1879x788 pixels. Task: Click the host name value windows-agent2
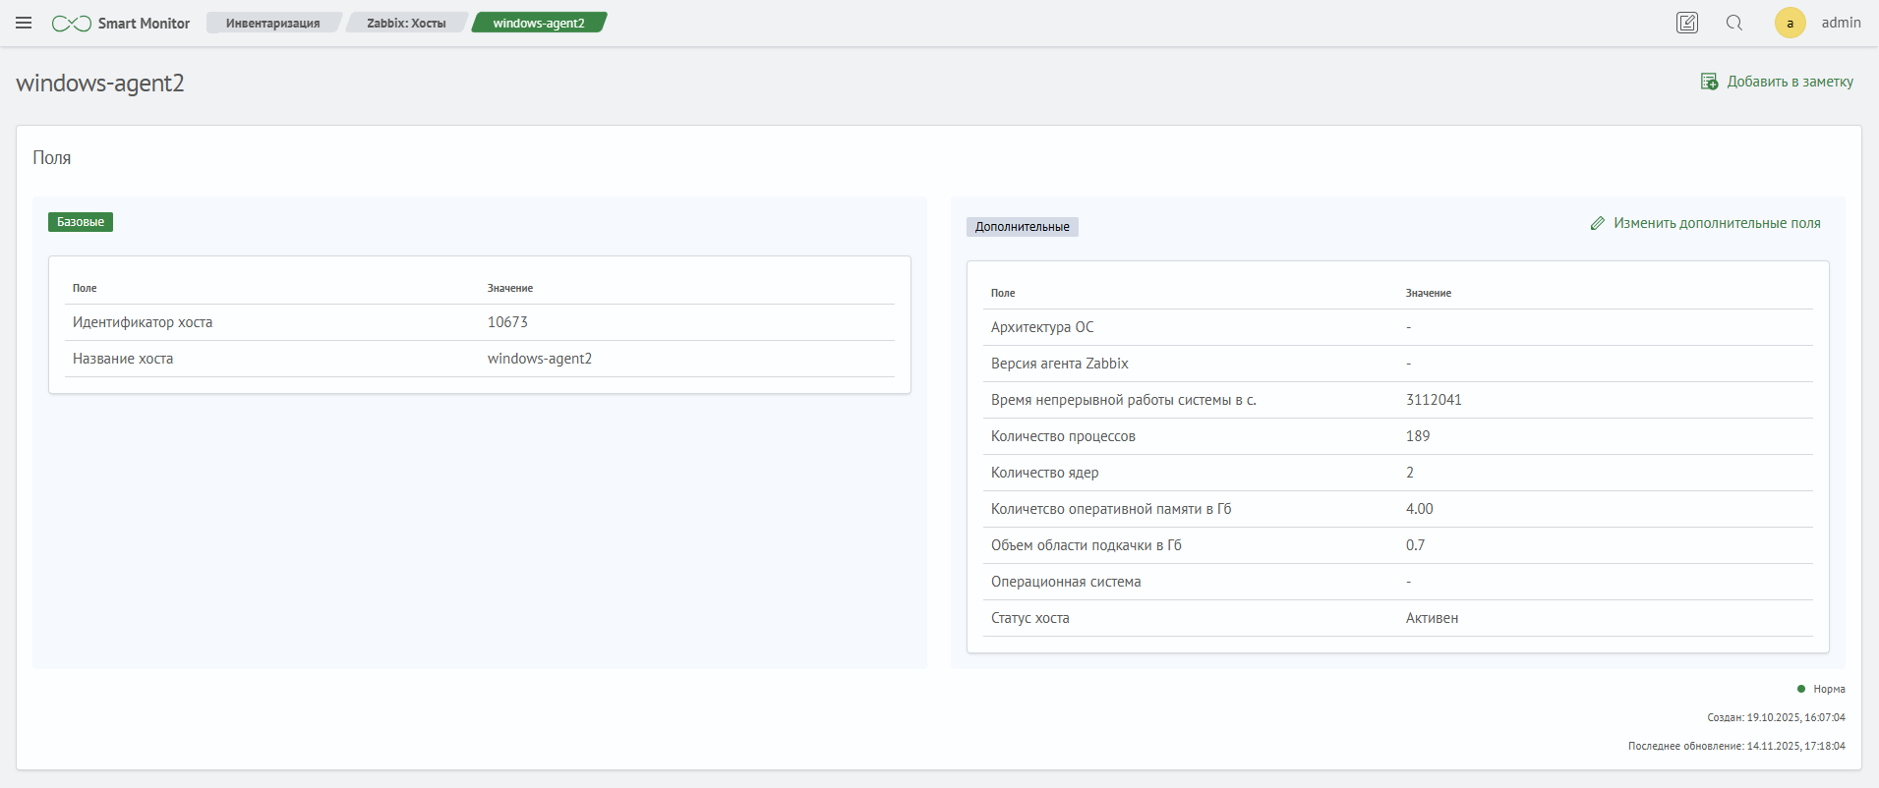pos(540,359)
